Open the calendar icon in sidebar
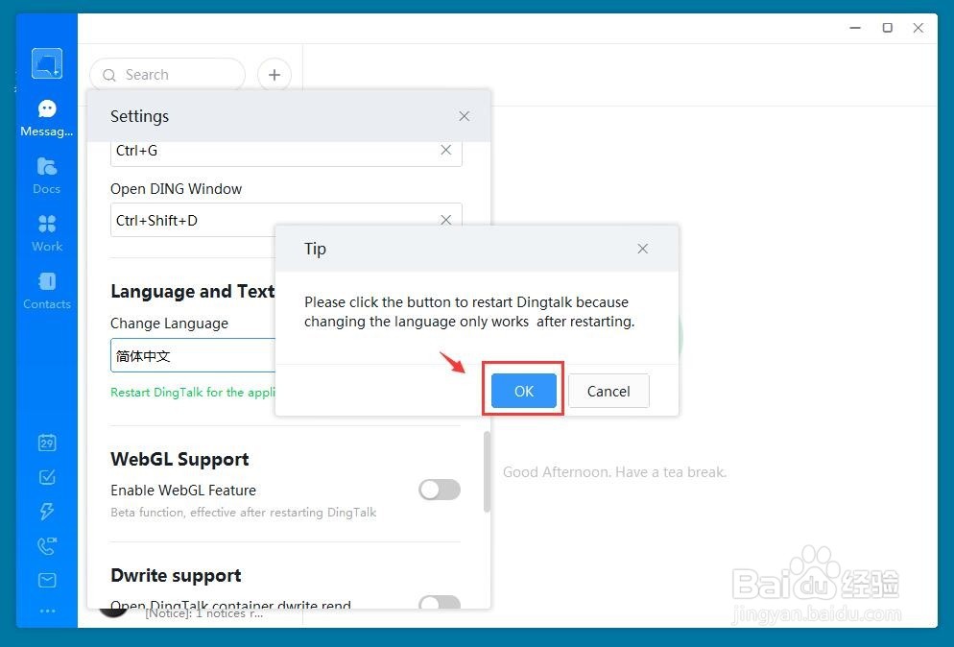954x647 pixels. click(47, 443)
